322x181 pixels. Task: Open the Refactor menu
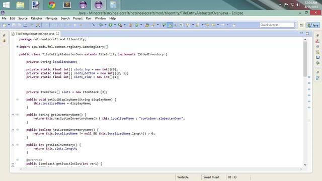point(36,18)
